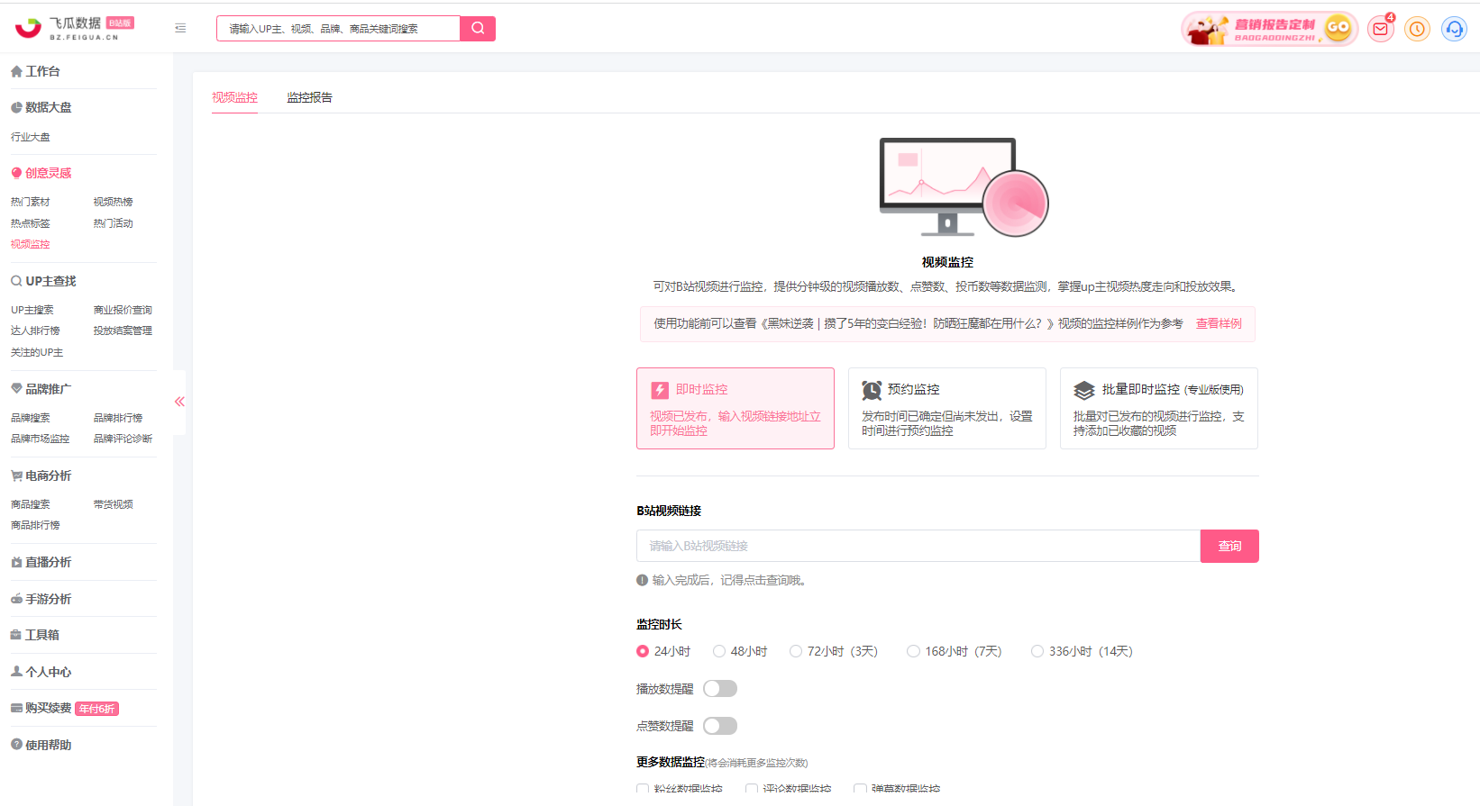This screenshot has width=1480, height=806.
Task: Go to 商品排行榜
Action: pyautogui.click(x=35, y=525)
